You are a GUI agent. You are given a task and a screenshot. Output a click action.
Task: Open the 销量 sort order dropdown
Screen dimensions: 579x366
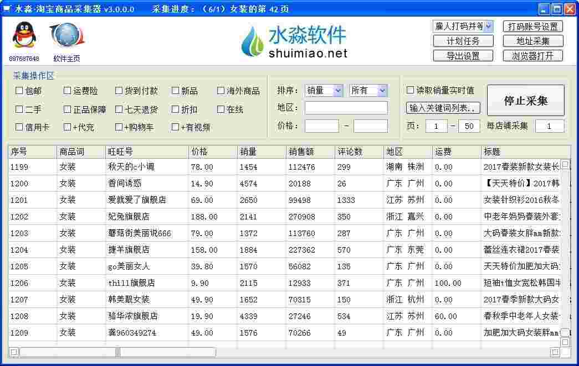click(337, 90)
